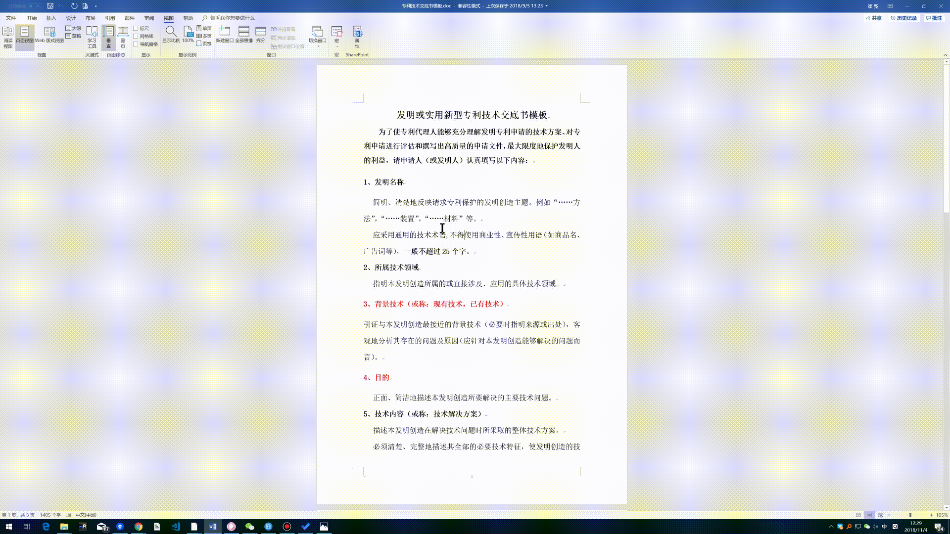Open the Quick Access Toolbar customize arrow
The height and width of the screenshot is (534, 950).
pos(95,6)
